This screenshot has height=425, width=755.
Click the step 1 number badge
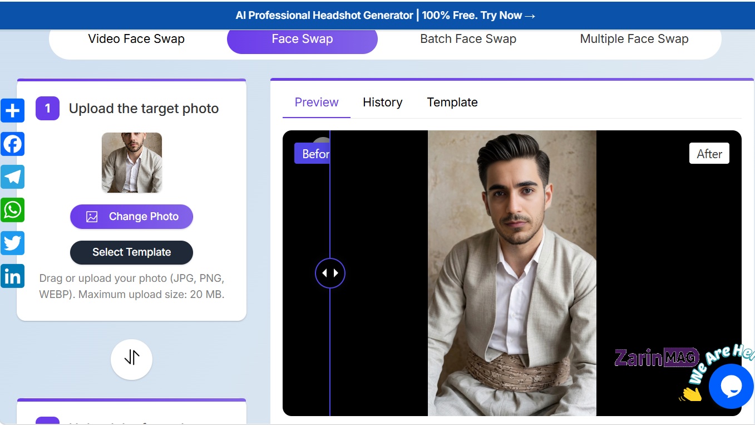47,109
